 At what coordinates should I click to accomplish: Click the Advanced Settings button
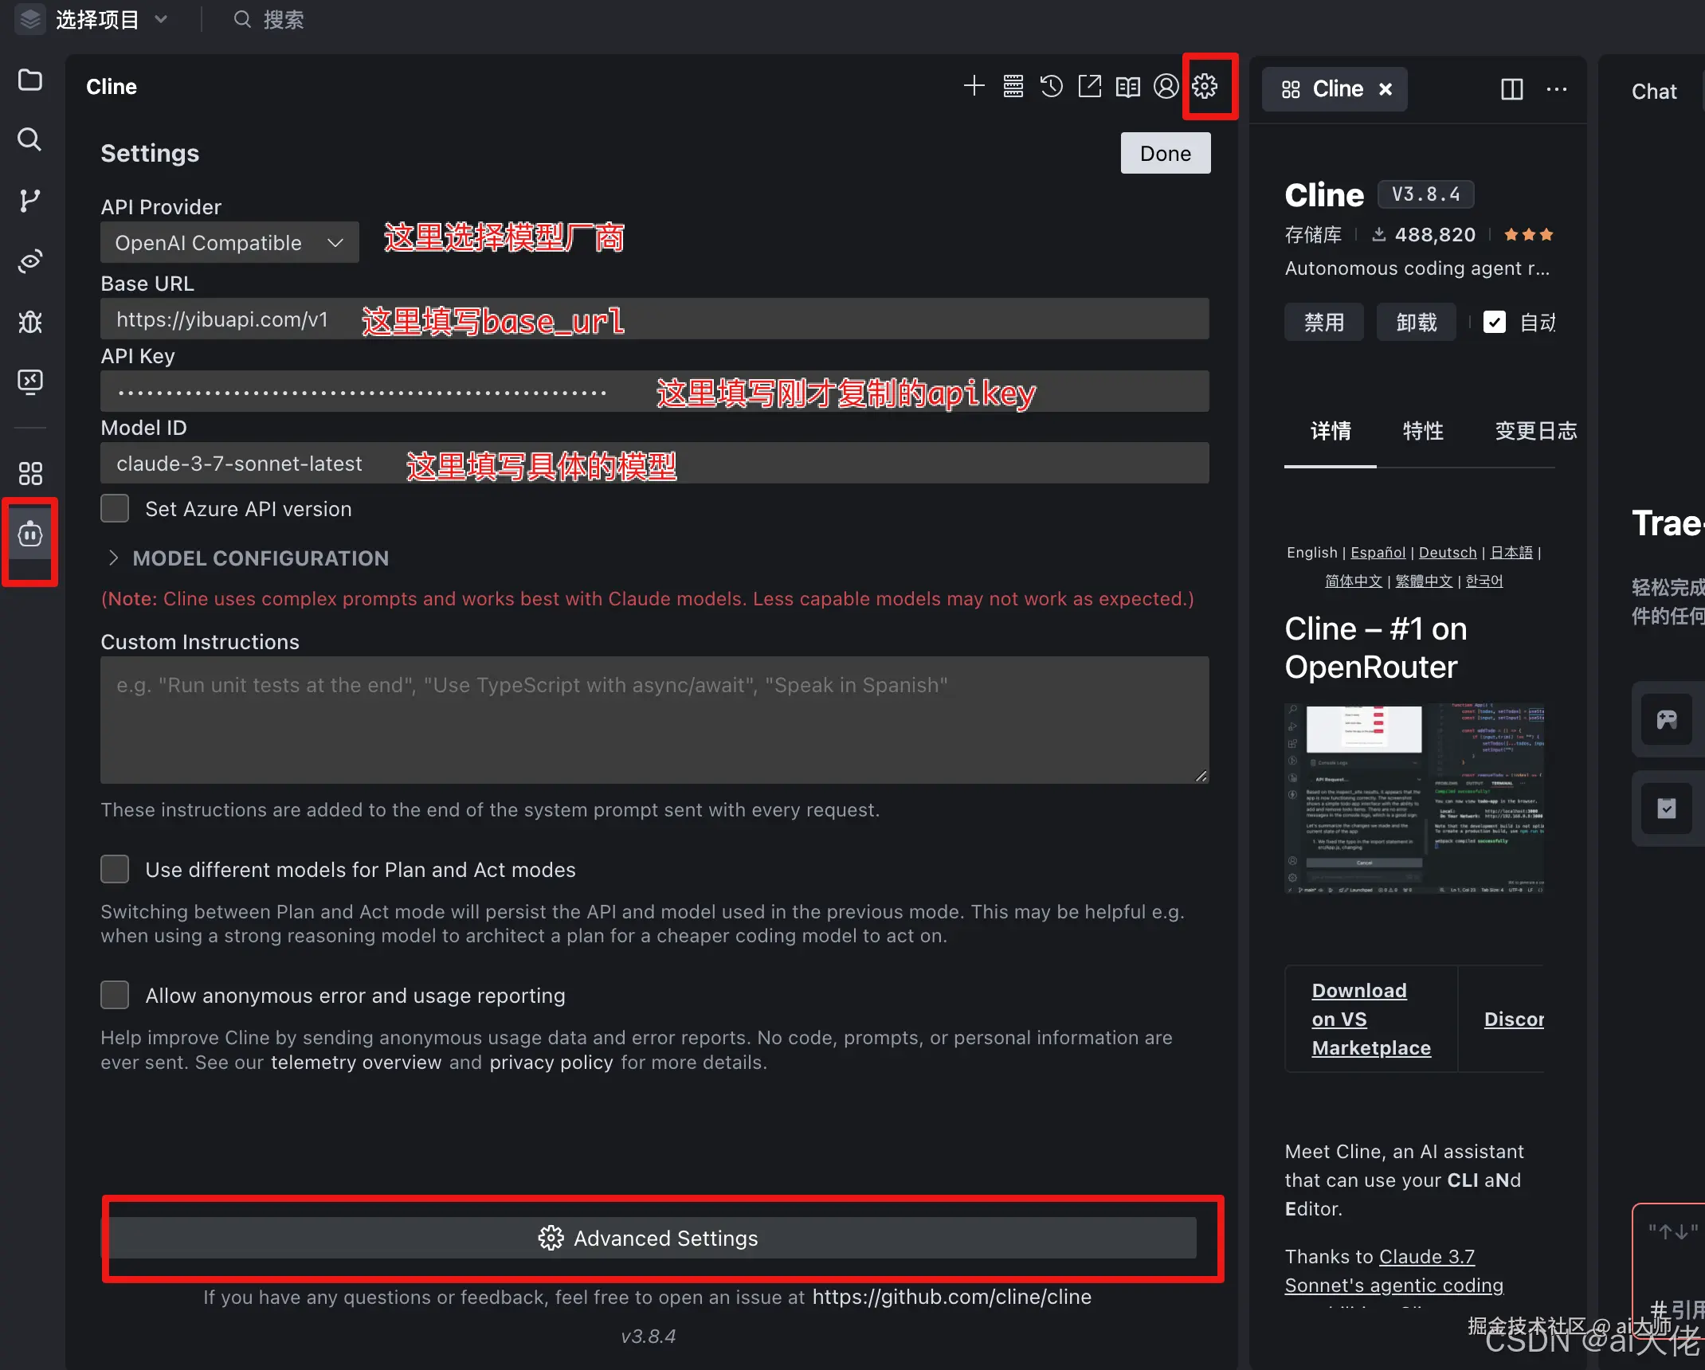pos(653,1238)
